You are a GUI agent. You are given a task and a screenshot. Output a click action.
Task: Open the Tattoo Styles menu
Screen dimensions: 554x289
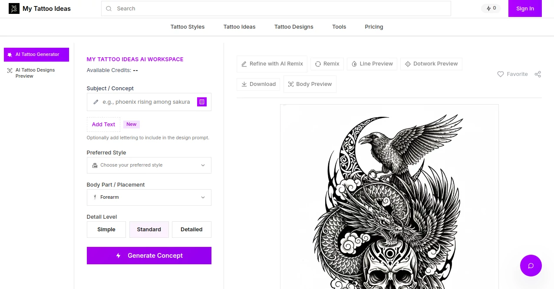[187, 26]
